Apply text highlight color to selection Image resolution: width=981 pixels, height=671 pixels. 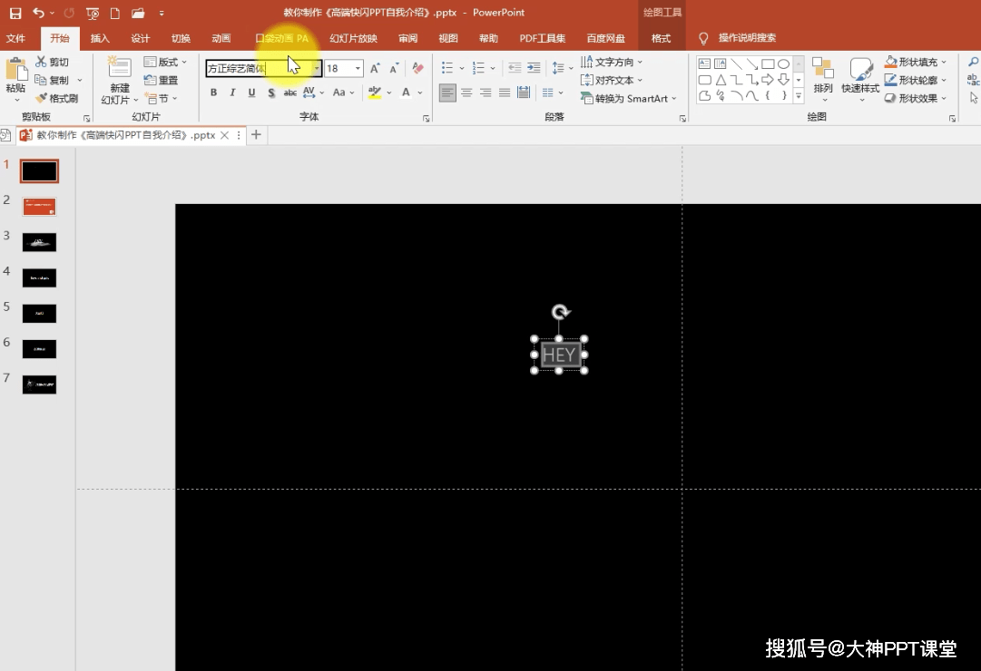(x=375, y=92)
